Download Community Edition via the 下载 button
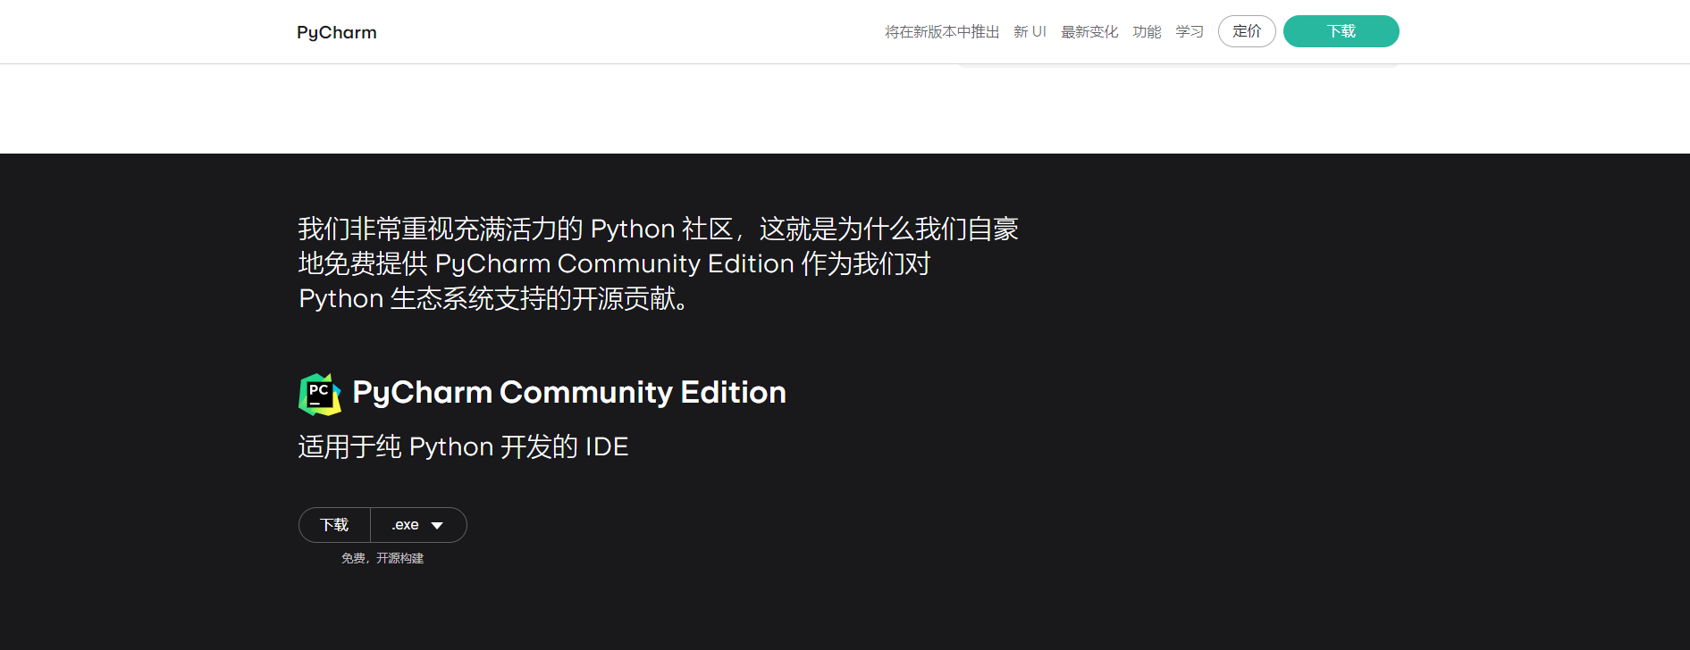The width and height of the screenshot is (1690, 650). tap(334, 525)
